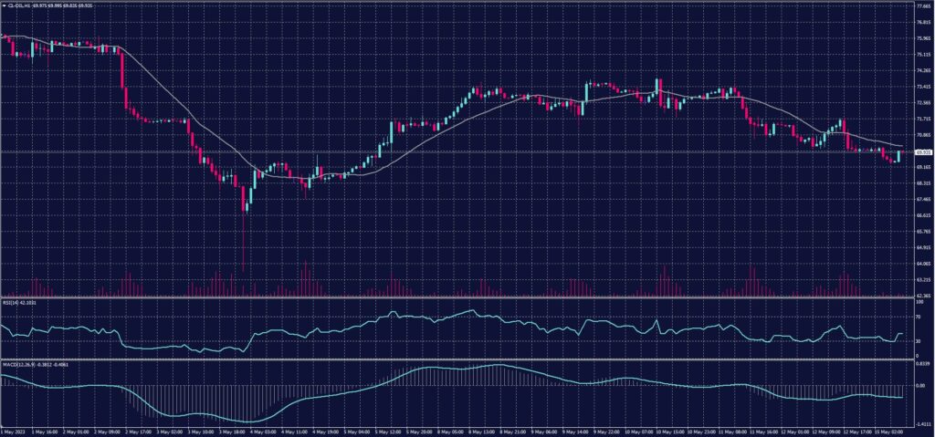
Task: Click the divider between price chart and RSI panel
Action: (x=457, y=297)
